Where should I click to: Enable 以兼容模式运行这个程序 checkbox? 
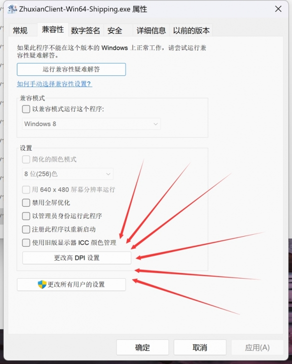(26, 109)
